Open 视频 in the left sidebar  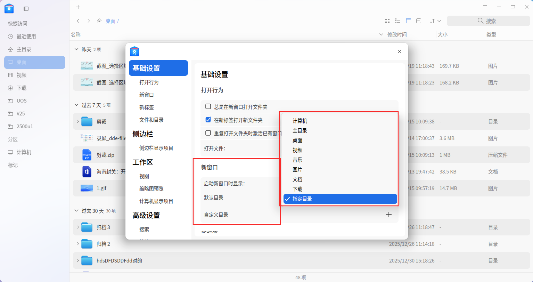35,75
